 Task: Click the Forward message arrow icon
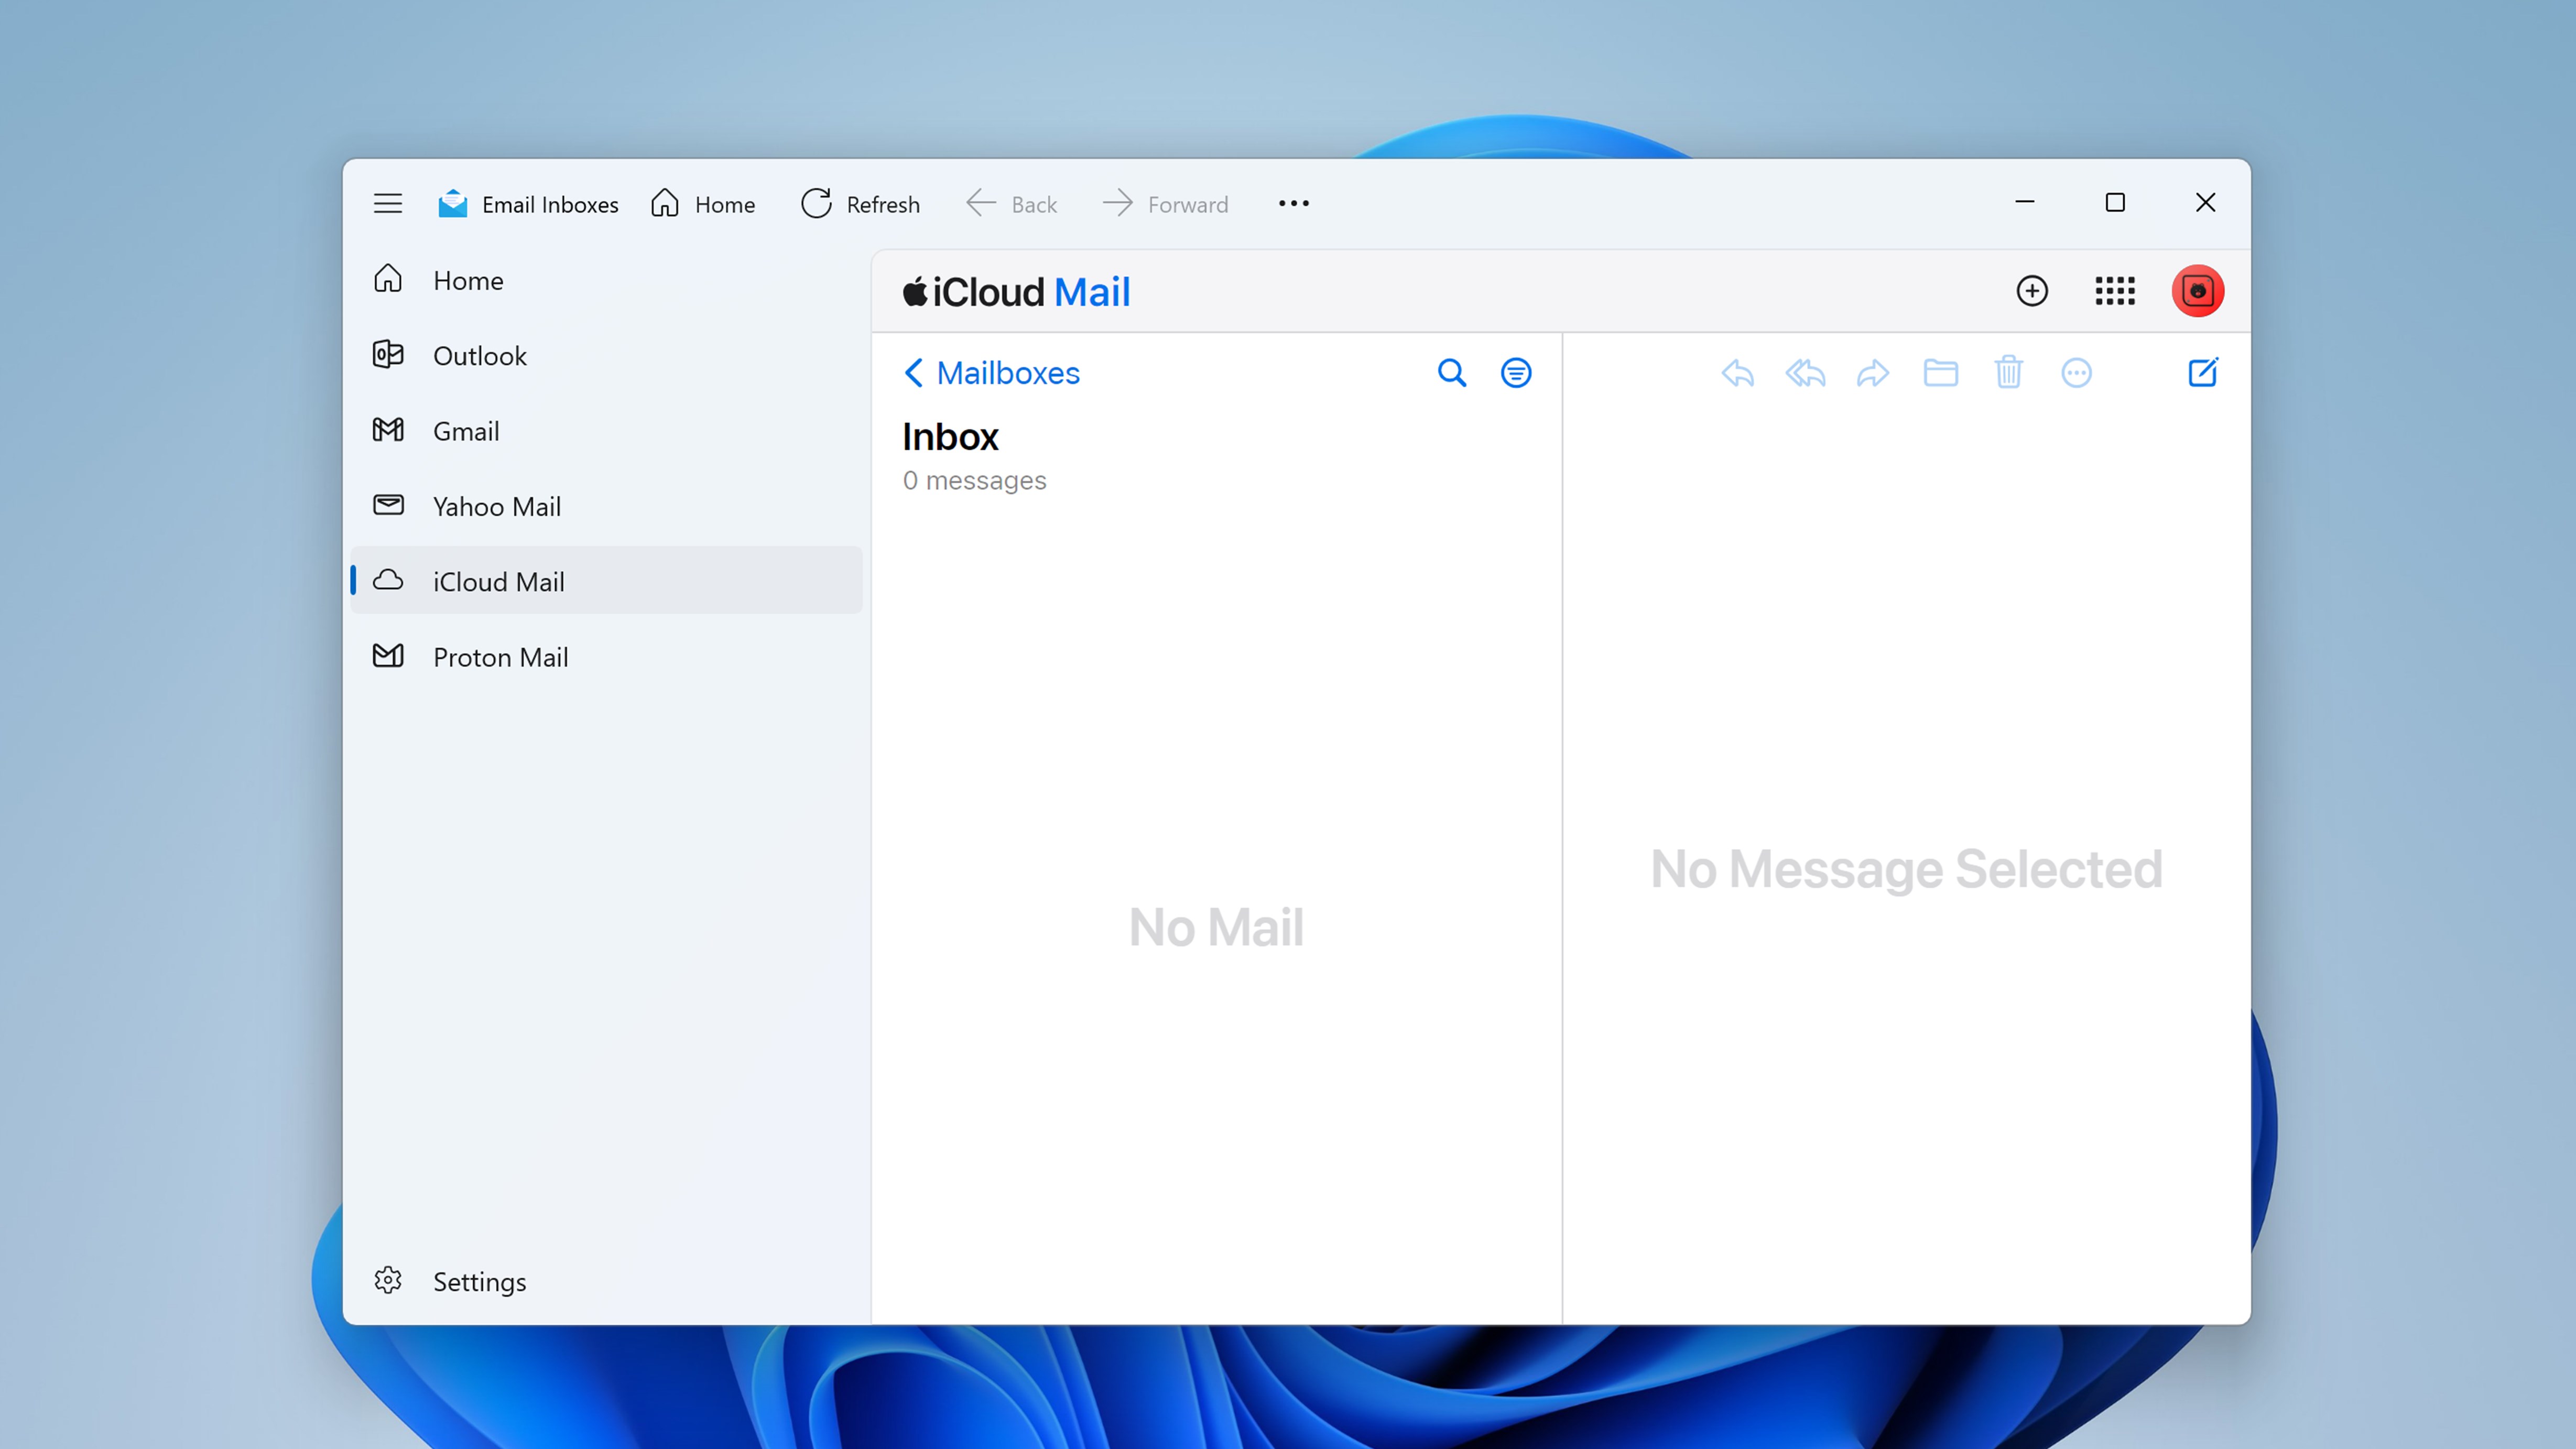(x=1872, y=373)
